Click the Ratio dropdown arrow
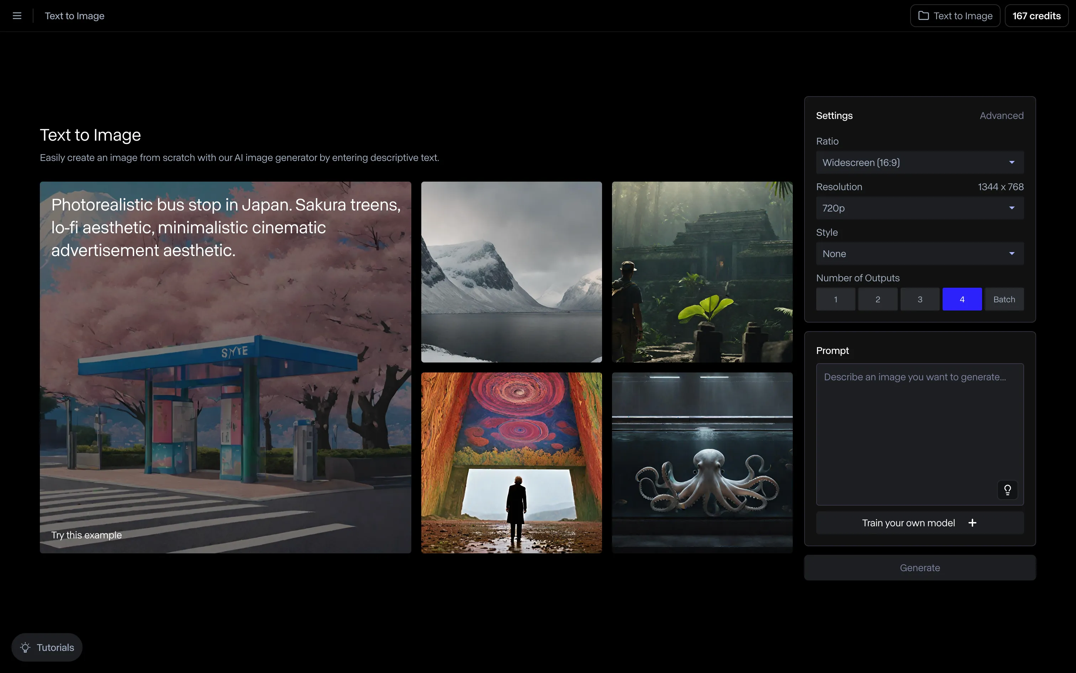The image size is (1076, 673). pos(1012,162)
